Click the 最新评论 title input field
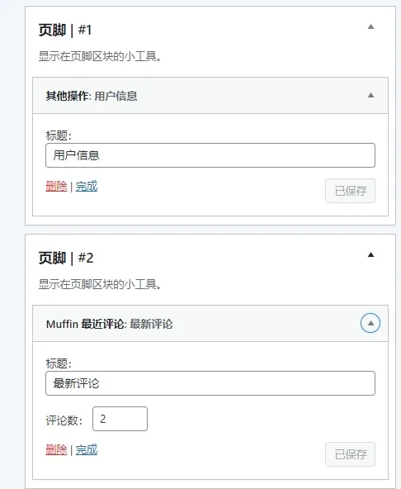This screenshot has height=489, width=401. pyautogui.click(x=210, y=383)
